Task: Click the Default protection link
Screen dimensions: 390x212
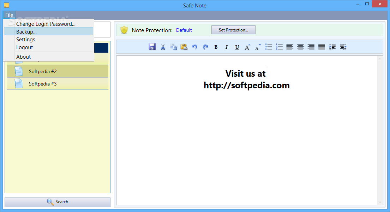Action: 184,30
